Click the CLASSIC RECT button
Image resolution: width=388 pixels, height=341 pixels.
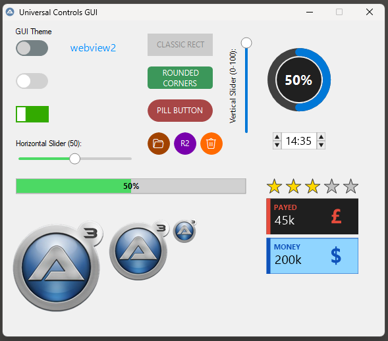[x=180, y=45]
